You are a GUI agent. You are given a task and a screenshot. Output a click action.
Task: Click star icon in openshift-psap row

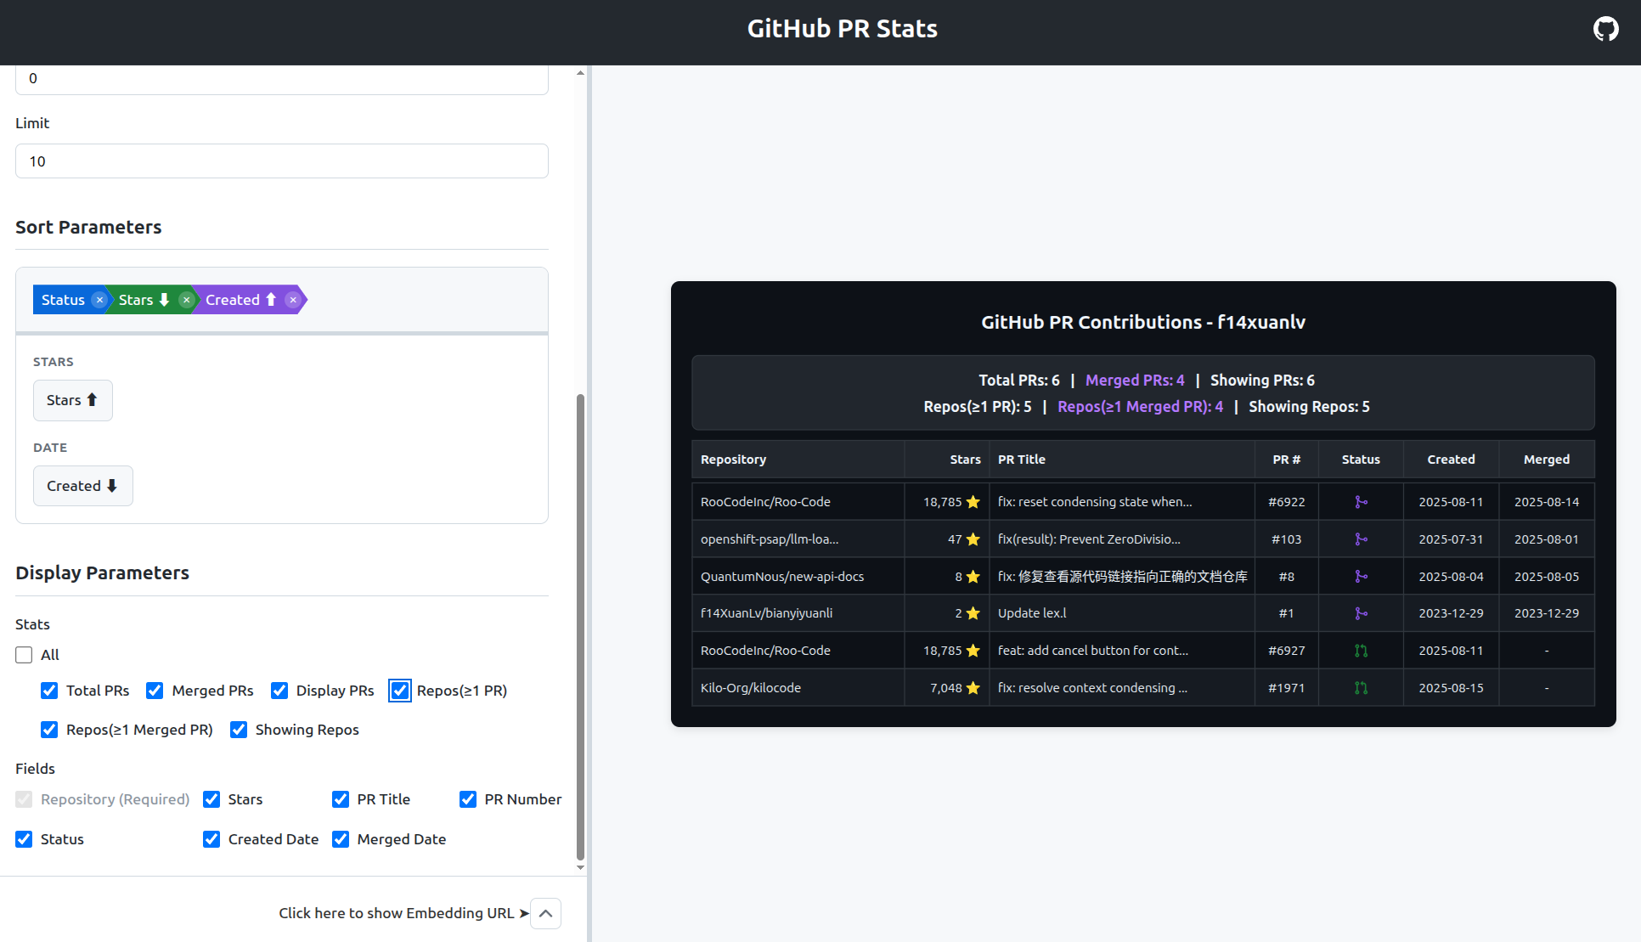pos(973,539)
